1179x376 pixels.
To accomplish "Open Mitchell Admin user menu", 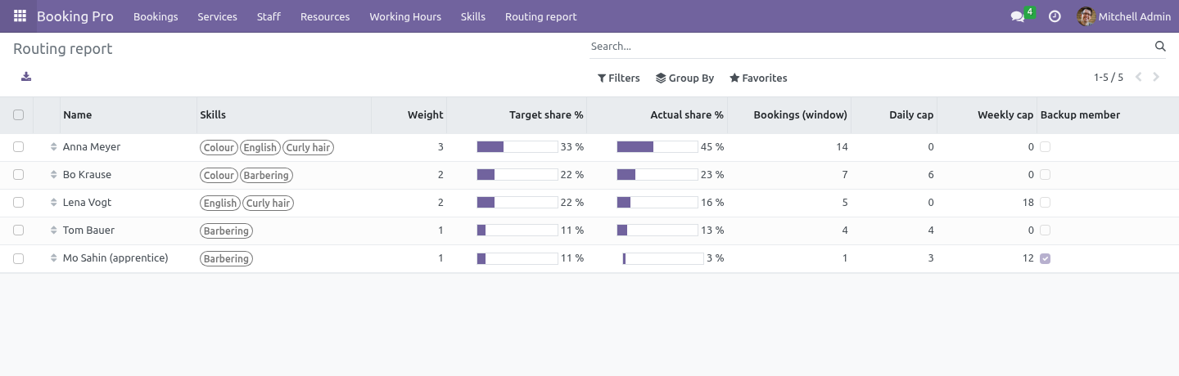I will pos(1124,16).
